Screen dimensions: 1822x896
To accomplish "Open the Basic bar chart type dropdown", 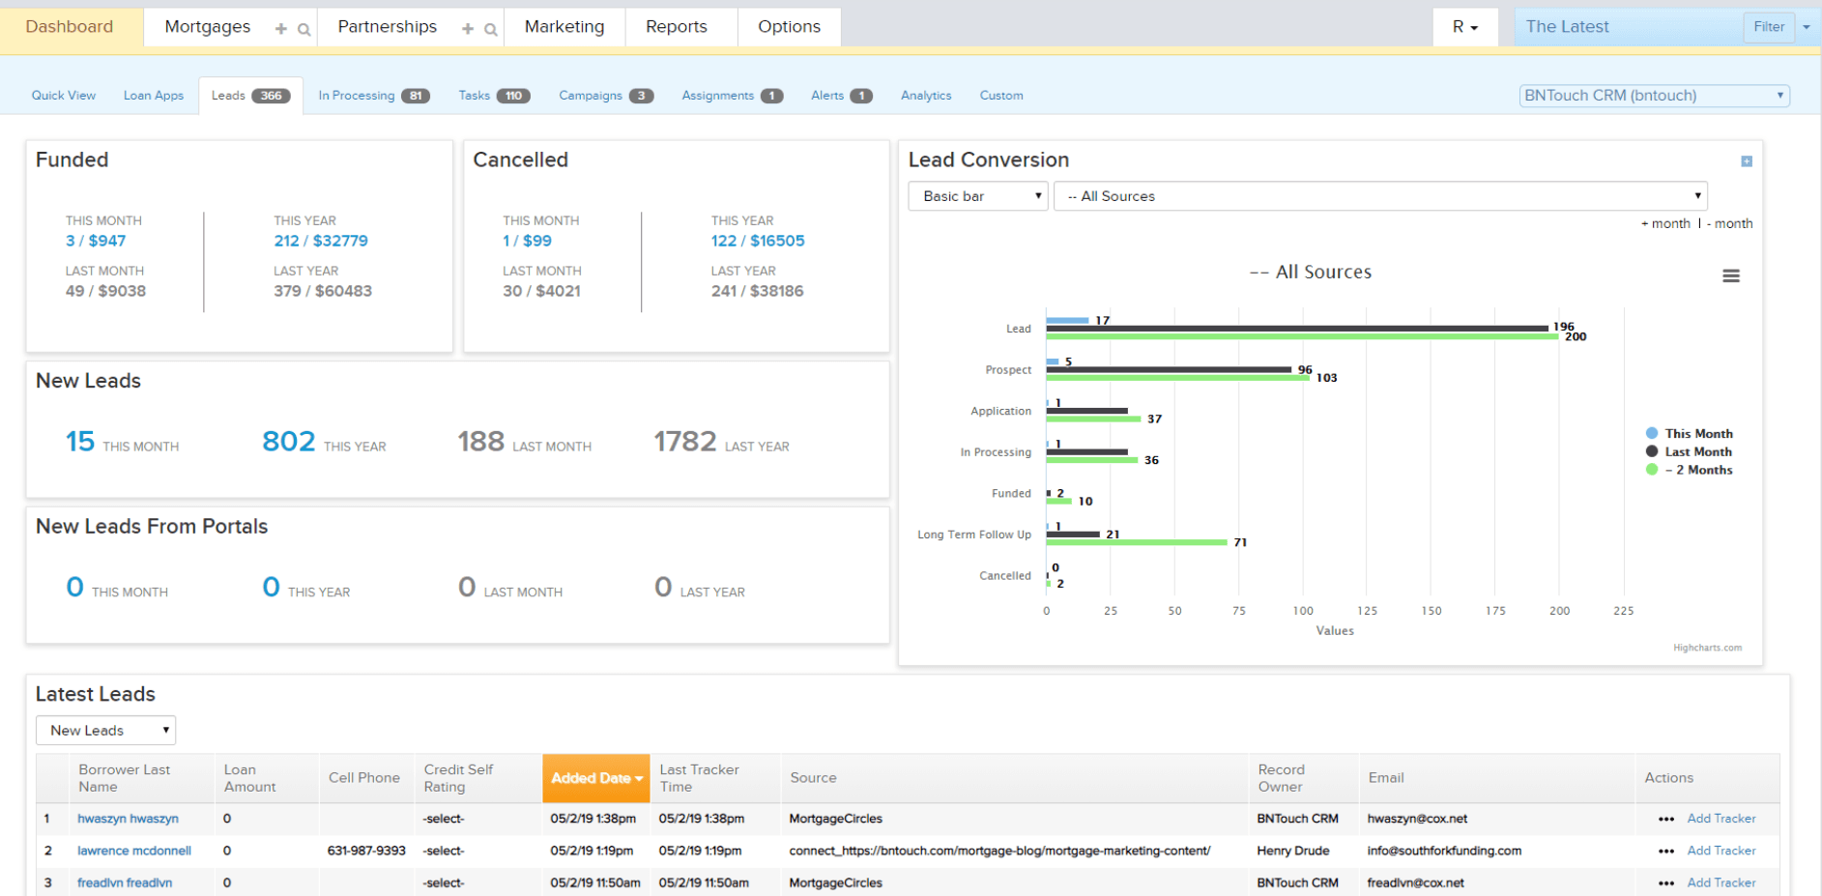I will click(977, 195).
